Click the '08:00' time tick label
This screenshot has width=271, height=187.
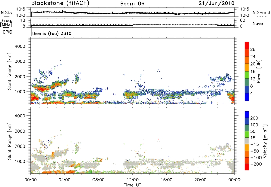pyautogui.click(x=98, y=180)
